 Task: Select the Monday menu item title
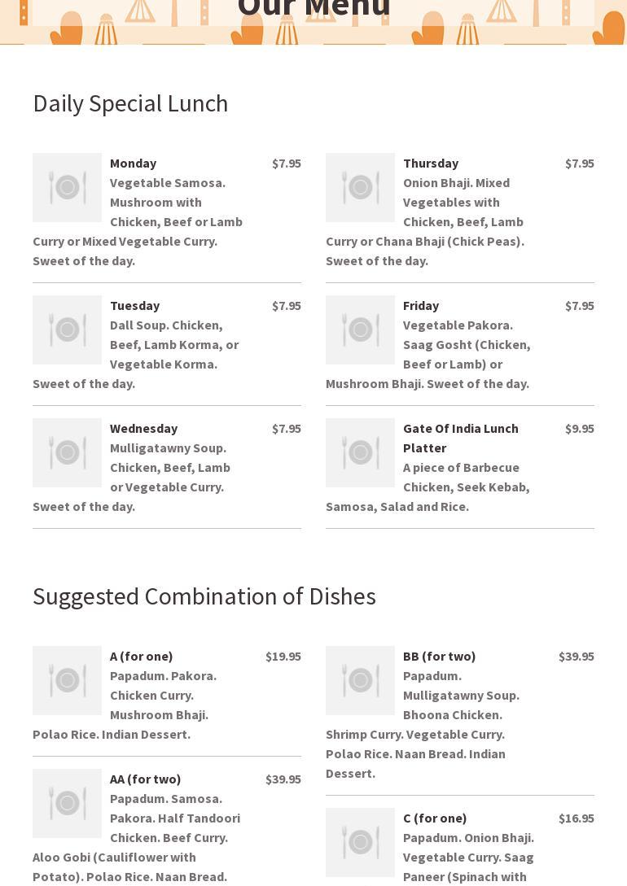[133, 163]
